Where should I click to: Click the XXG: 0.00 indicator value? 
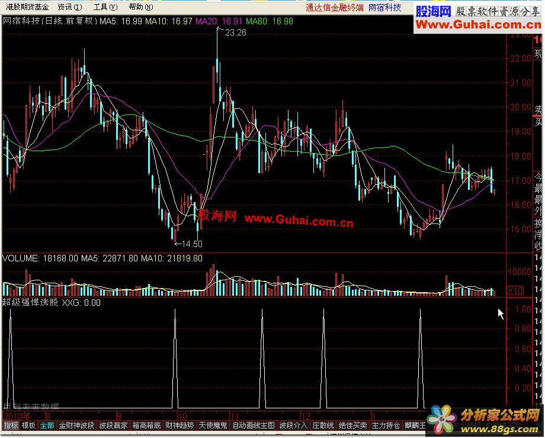click(81, 303)
